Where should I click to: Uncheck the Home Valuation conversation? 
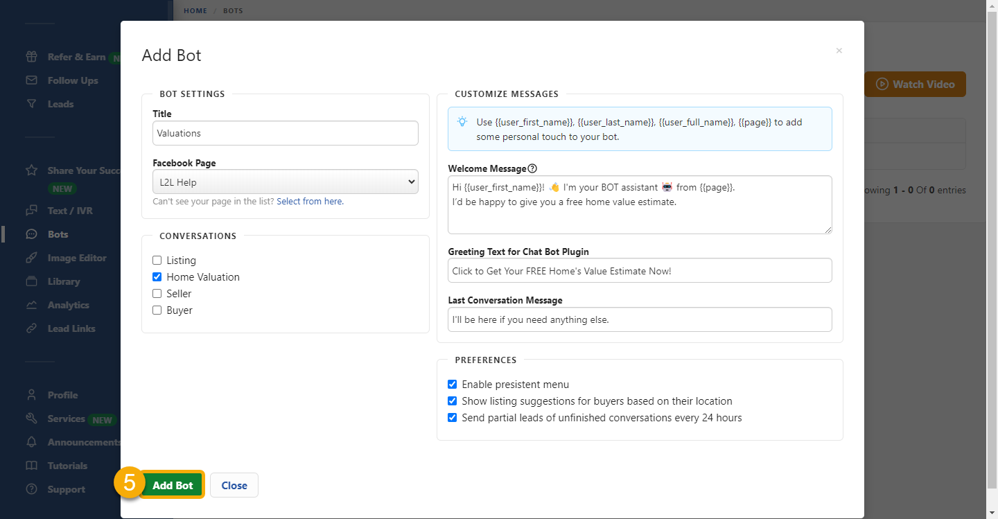[157, 276]
